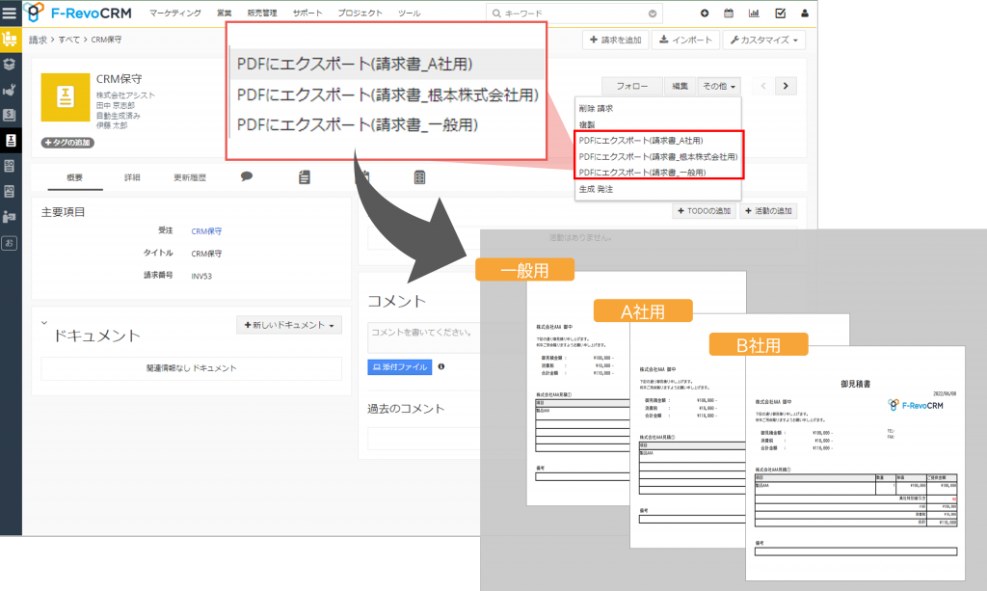Open the hamburger main menu

[10, 13]
